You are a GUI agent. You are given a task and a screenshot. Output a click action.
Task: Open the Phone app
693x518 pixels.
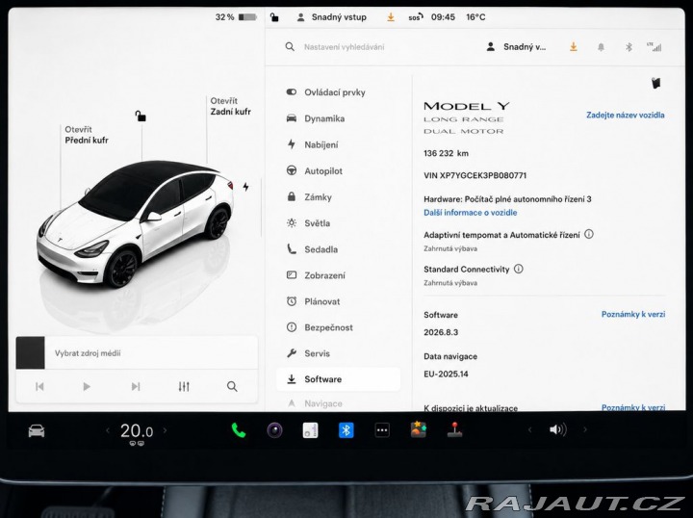coord(239,430)
